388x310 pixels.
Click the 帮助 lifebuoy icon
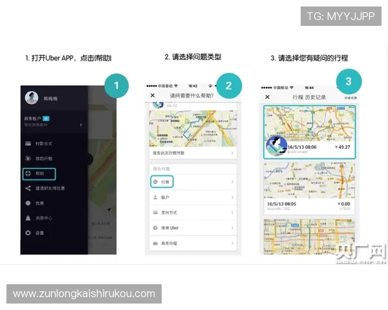[28, 174]
